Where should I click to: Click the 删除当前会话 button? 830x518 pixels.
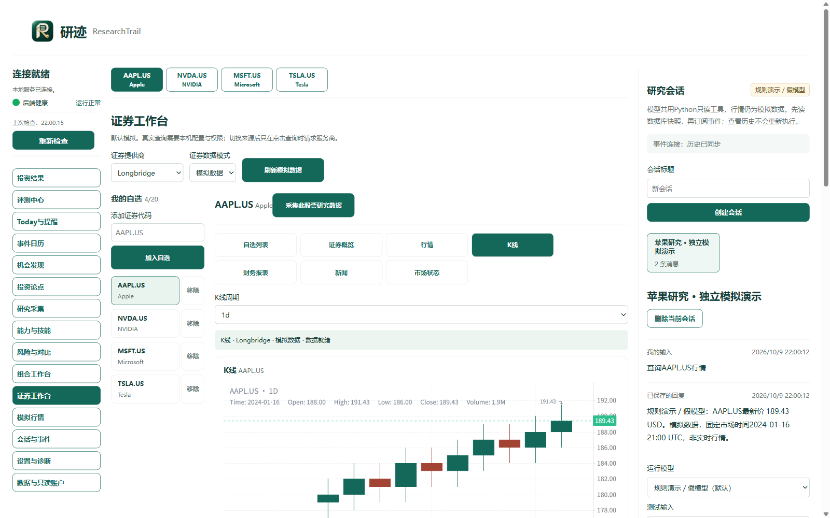675,319
